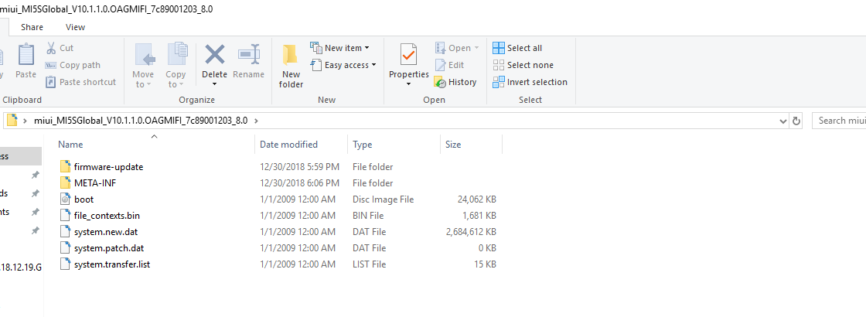Click the Edit ribbon button
This screenshot has height=317, width=866.
(x=449, y=65)
